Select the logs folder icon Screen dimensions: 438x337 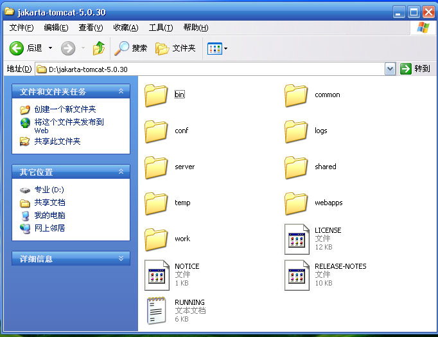(296, 131)
